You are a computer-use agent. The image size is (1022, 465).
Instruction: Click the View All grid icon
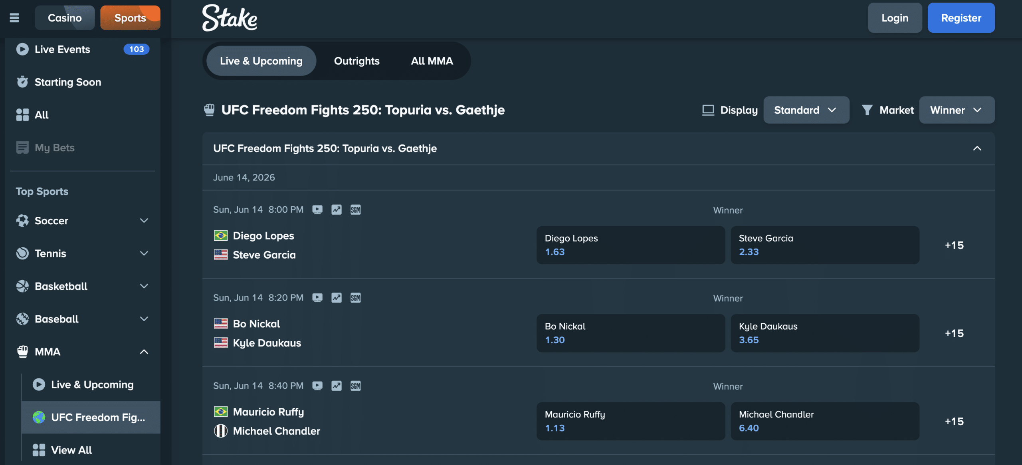pos(39,450)
